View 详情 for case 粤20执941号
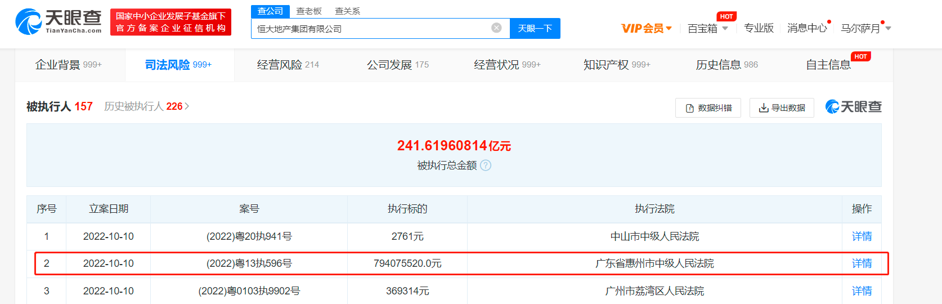 pos(862,236)
